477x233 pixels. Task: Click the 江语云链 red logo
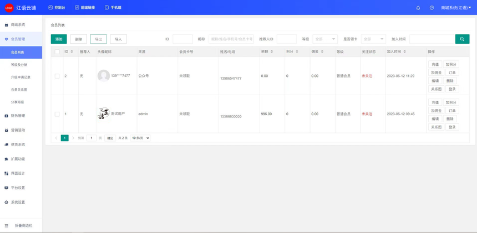coord(9,8)
